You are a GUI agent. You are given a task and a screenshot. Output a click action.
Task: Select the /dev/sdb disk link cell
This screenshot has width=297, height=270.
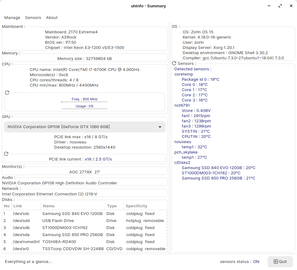click(21, 228)
